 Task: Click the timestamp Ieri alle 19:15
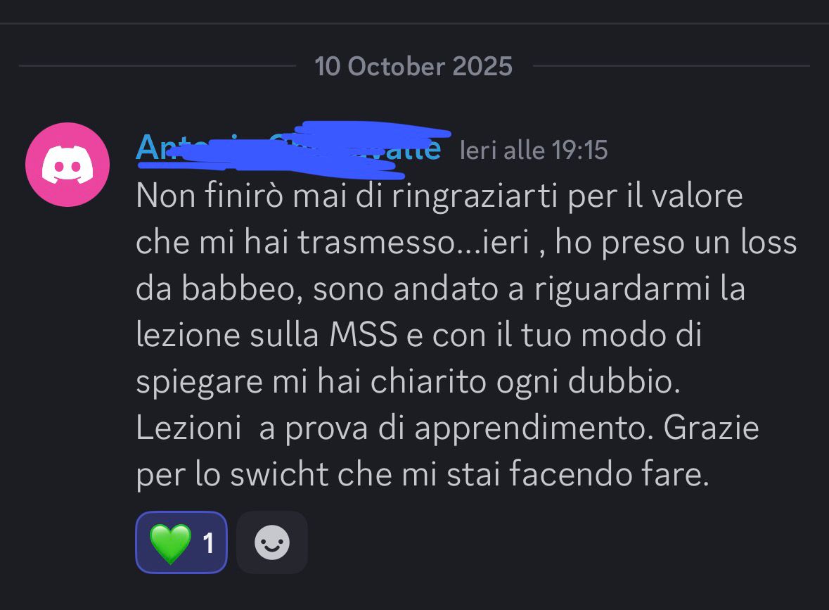point(534,151)
